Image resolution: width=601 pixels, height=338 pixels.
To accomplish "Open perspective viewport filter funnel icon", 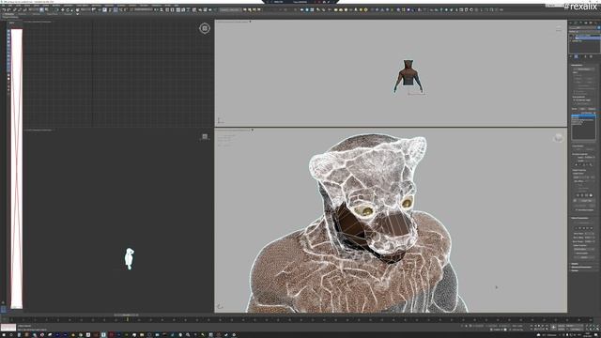I will coord(253,130).
